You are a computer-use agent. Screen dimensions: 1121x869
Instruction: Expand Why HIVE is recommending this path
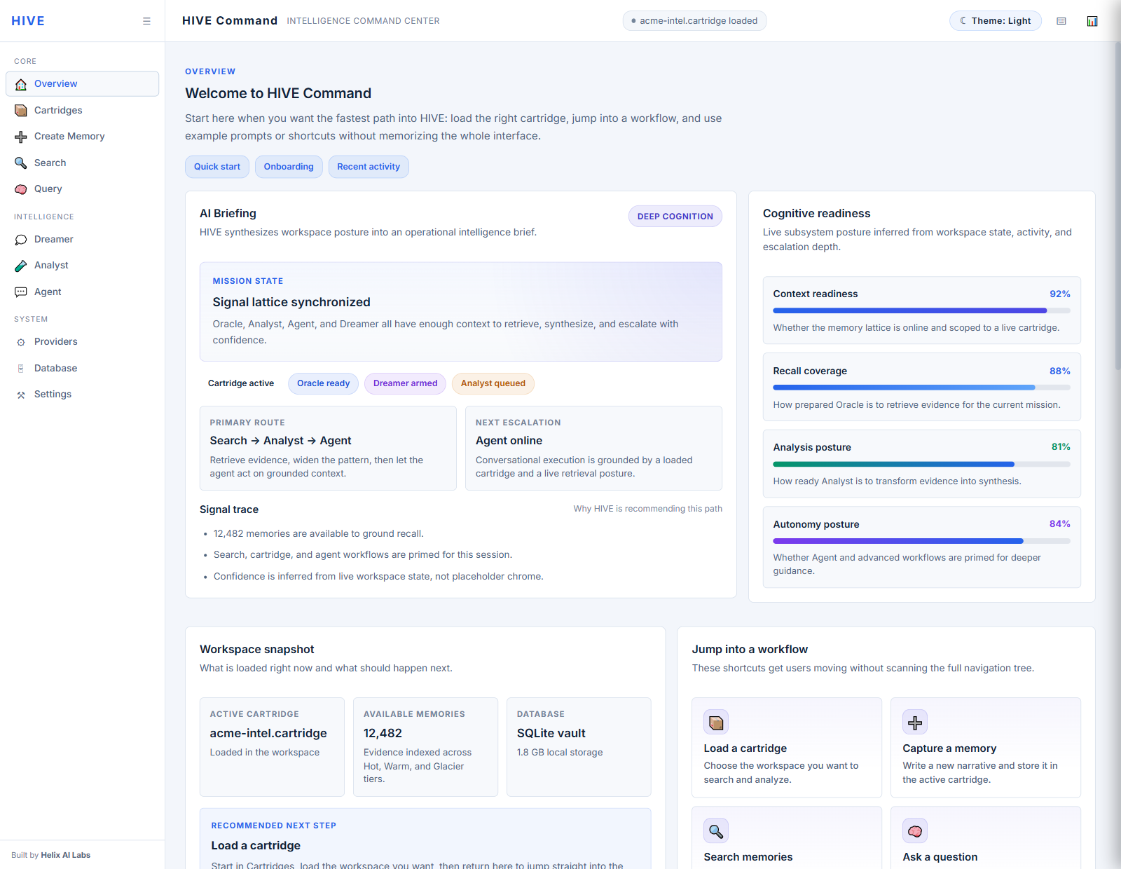[647, 509]
